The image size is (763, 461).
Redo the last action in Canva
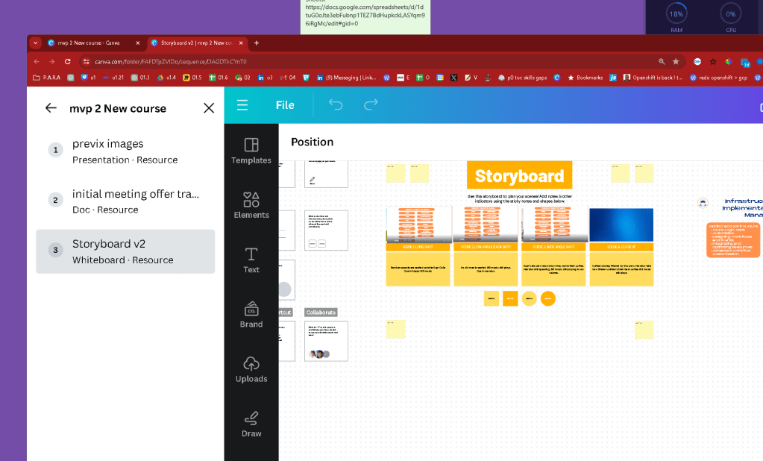pyautogui.click(x=371, y=104)
